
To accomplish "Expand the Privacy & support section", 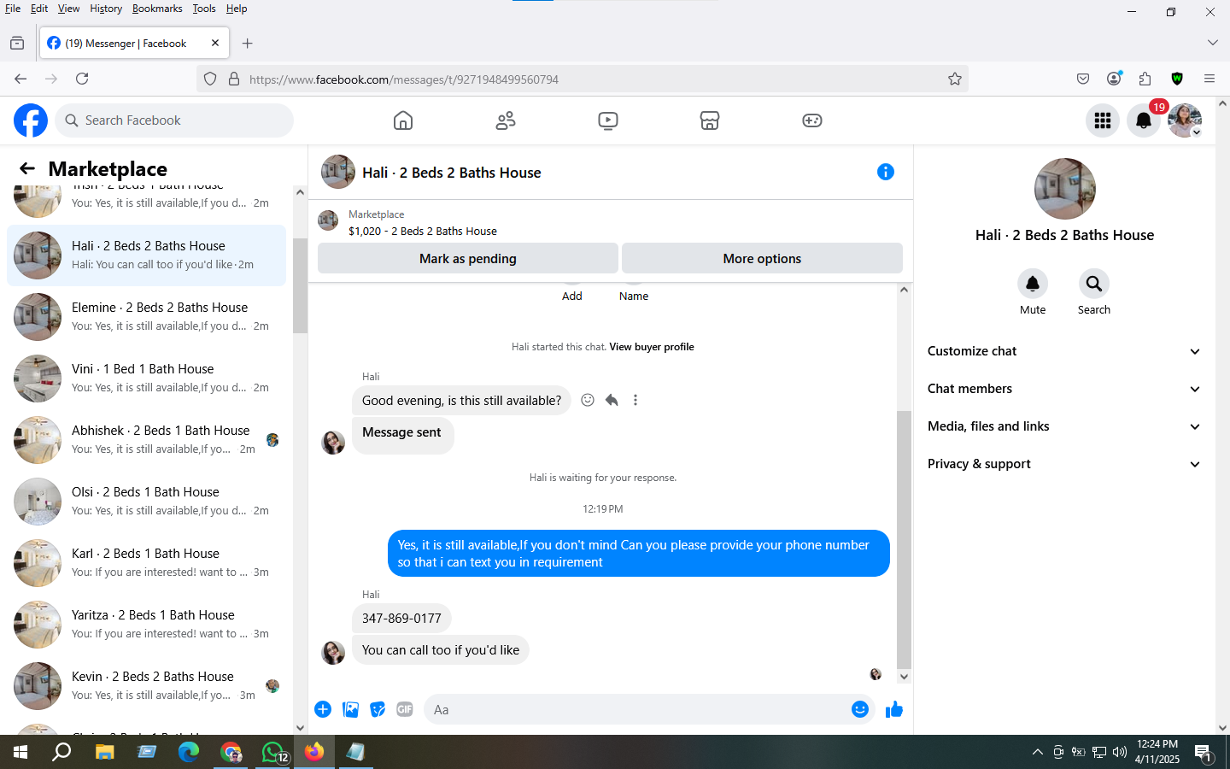I will coord(1064,464).
